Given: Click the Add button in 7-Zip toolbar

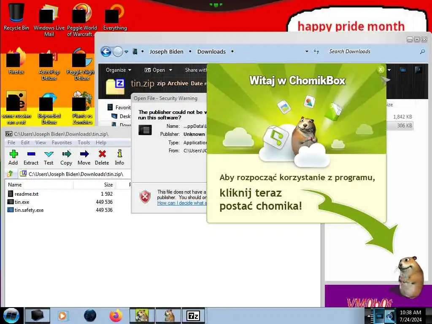Looking at the screenshot, I should [13, 157].
